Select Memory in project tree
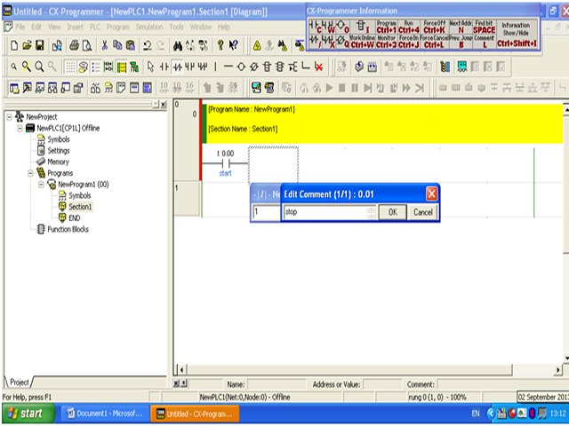Viewport: 569px width, 426px height. coord(58,162)
